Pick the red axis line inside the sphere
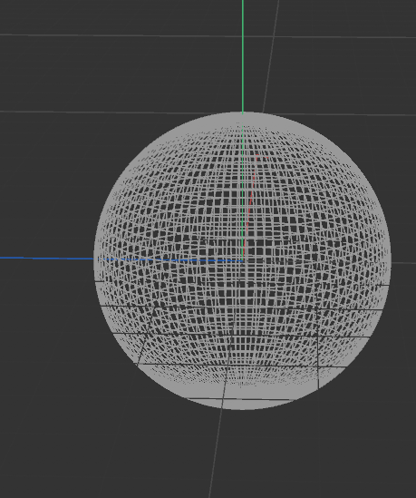 pyautogui.click(x=251, y=203)
